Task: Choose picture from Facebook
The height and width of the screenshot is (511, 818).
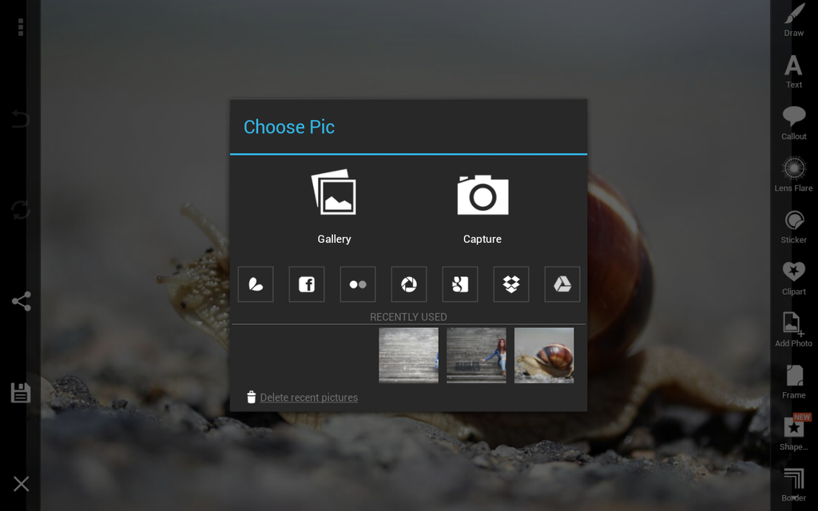Action: 307,284
